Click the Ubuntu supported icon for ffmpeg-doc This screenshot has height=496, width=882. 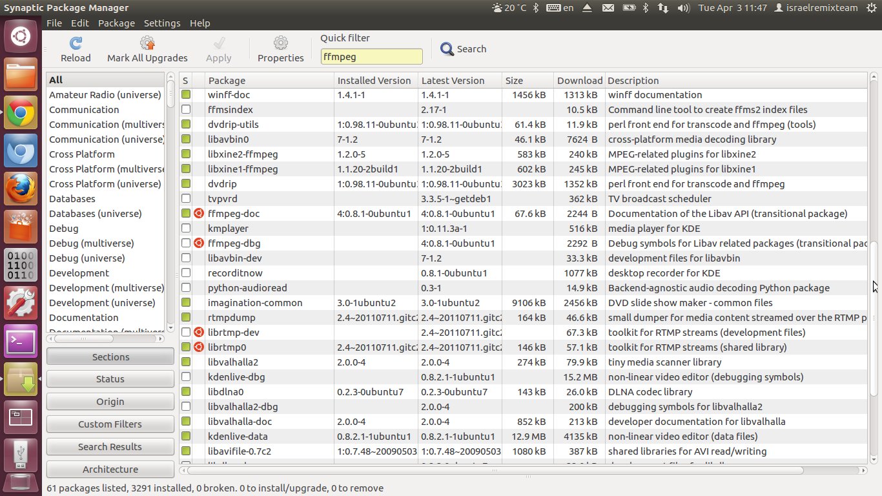pos(199,213)
